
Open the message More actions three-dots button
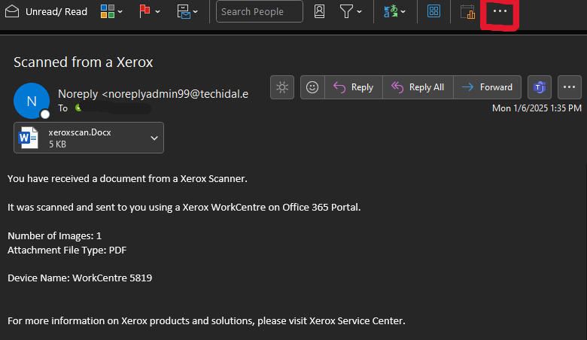[570, 87]
